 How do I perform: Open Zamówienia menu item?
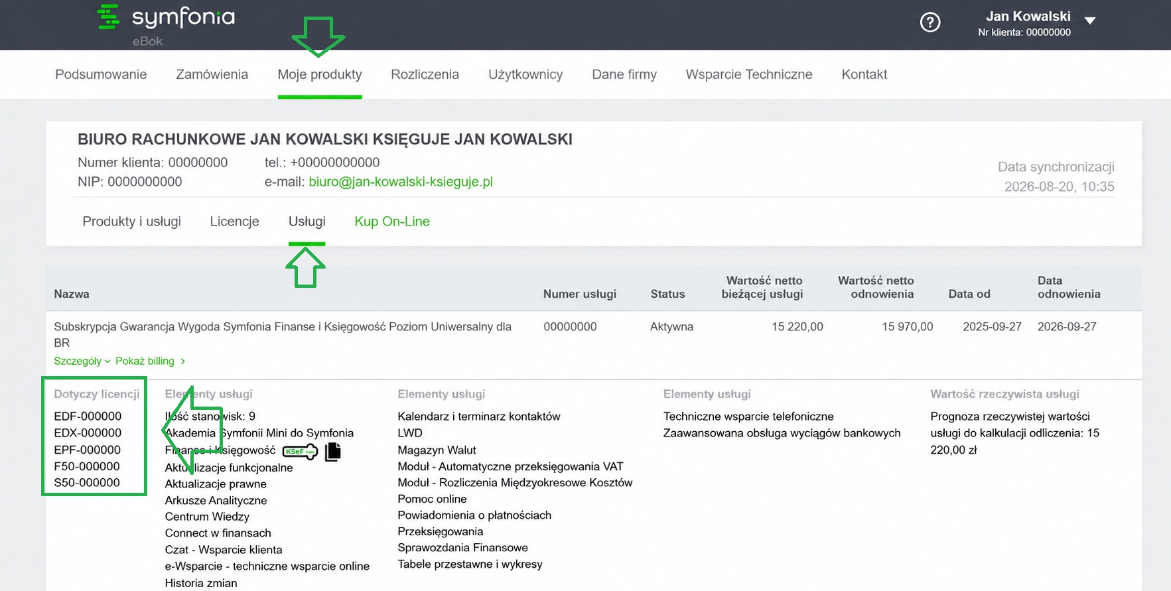[x=212, y=74]
